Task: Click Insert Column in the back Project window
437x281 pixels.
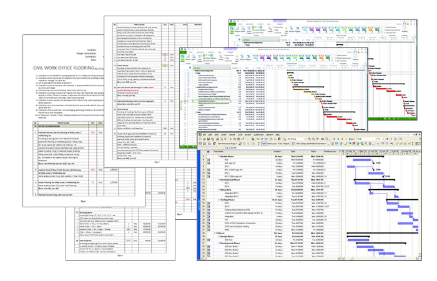Action: click(x=249, y=30)
